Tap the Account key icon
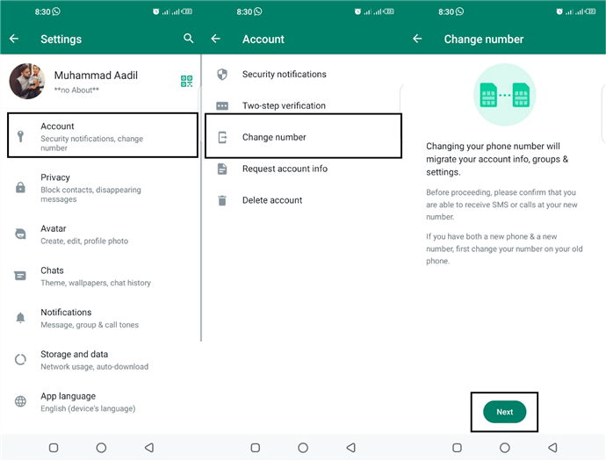This screenshot has height=461, width=606. coord(20,136)
